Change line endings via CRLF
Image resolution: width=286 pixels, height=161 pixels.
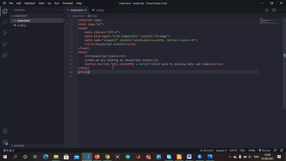(242, 150)
